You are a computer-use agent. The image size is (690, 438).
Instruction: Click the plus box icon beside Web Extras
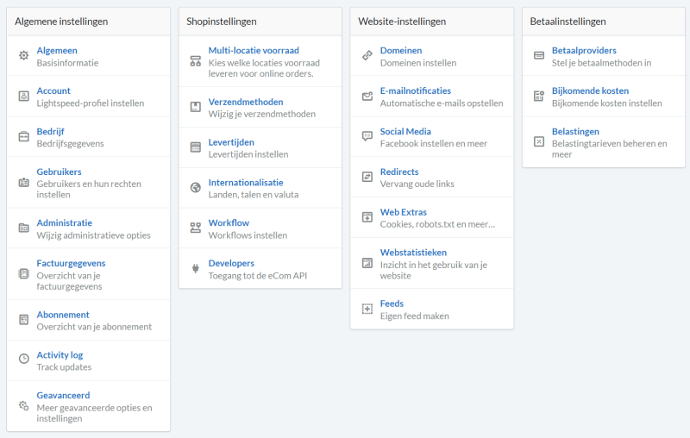(x=367, y=217)
